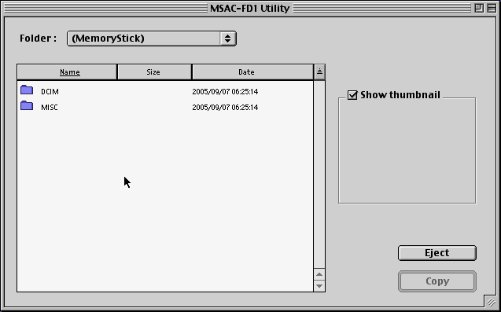501x312 pixels.
Task: Sort list by Date column
Action: pyautogui.click(x=252, y=72)
